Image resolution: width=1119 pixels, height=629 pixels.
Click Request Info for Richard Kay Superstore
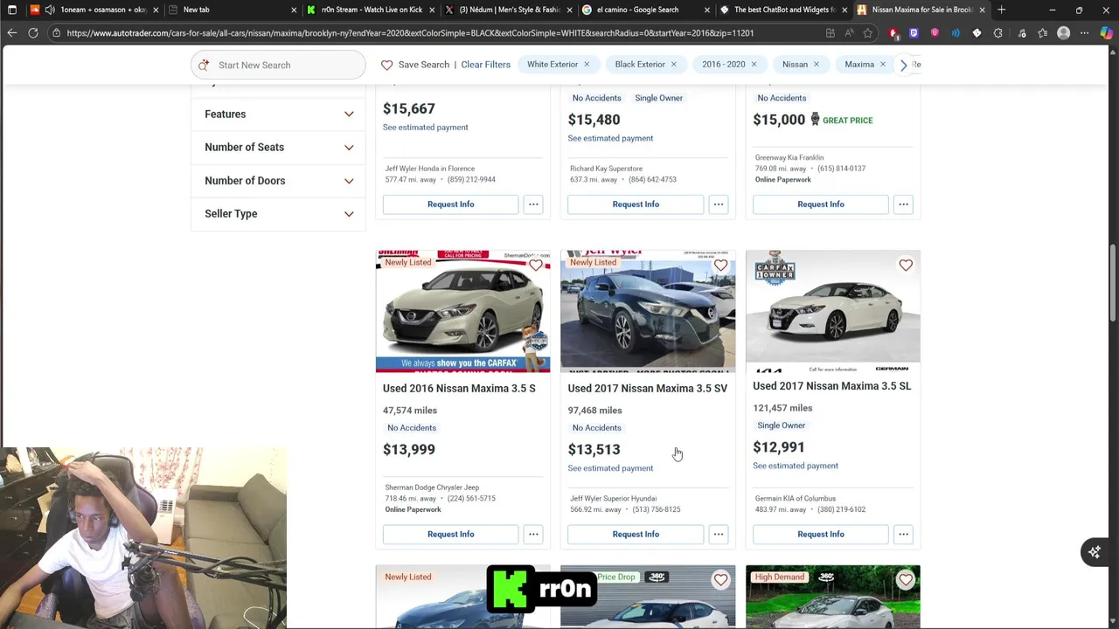636,204
